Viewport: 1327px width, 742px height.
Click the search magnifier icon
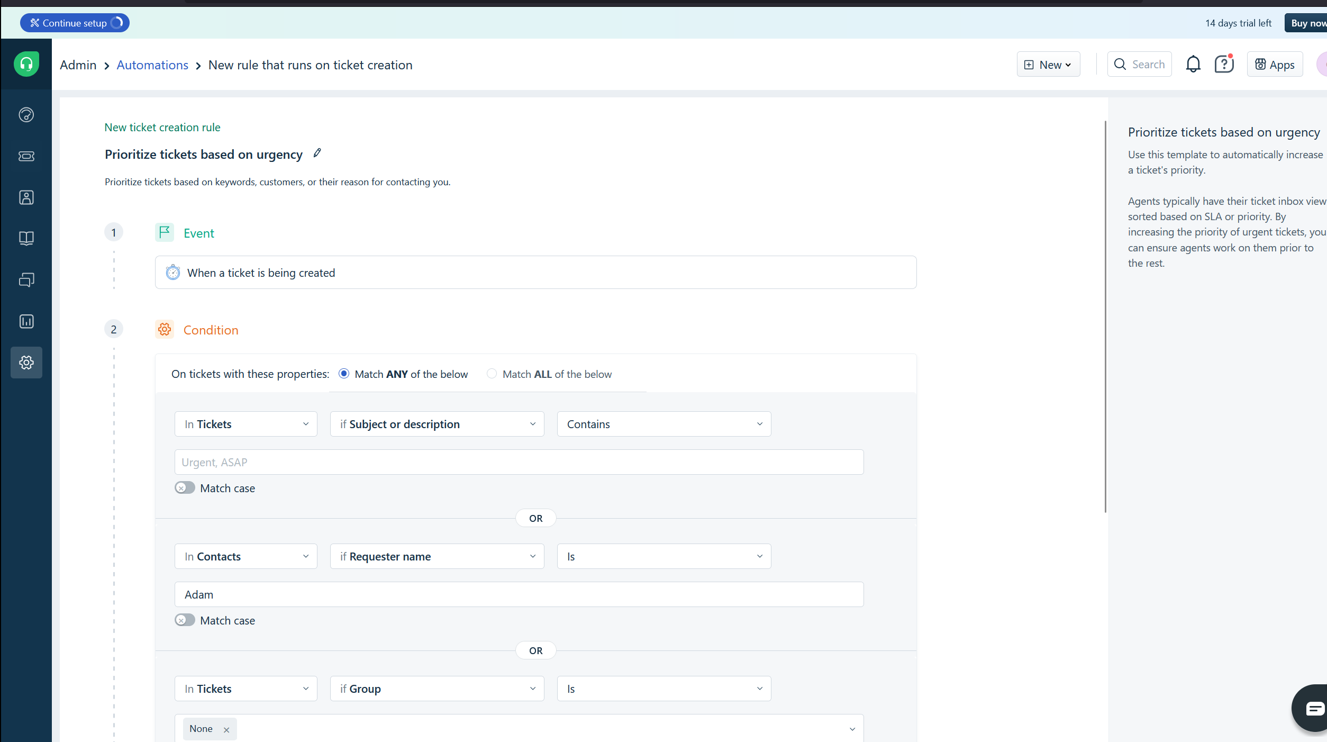tap(1120, 64)
